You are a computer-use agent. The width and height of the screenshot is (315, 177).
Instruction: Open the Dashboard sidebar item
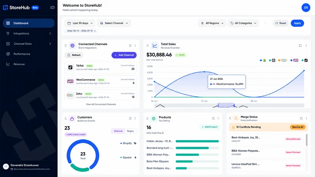(x=28, y=23)
